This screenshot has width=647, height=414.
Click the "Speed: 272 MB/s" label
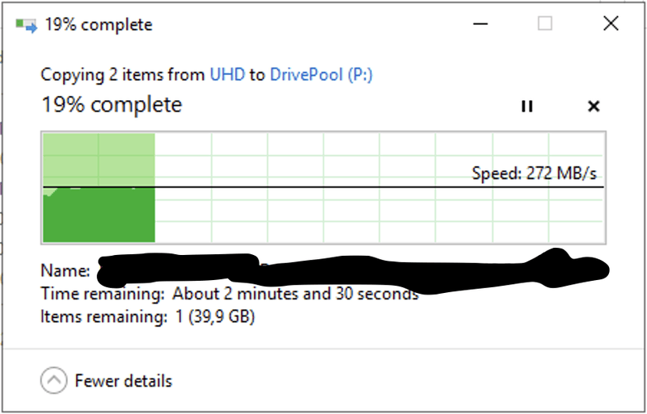coord(535,173)
